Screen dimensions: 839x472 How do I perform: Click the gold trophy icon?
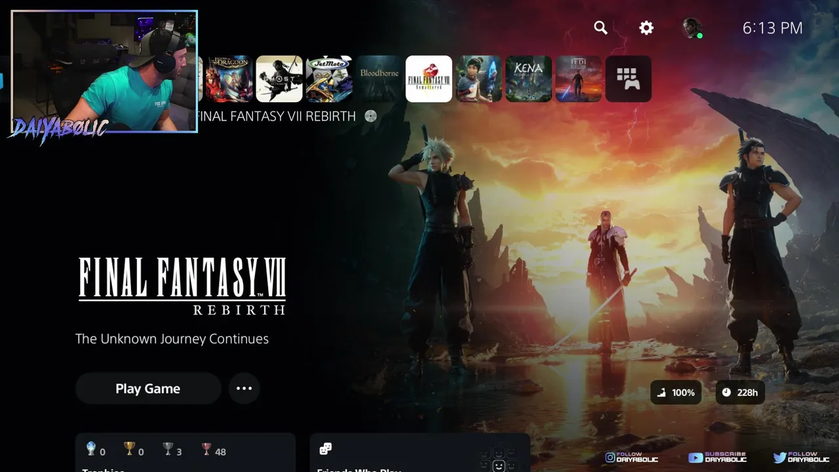(x=129, y=449)
